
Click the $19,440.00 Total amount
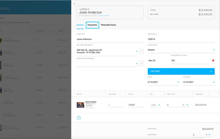tap(205, 10)
